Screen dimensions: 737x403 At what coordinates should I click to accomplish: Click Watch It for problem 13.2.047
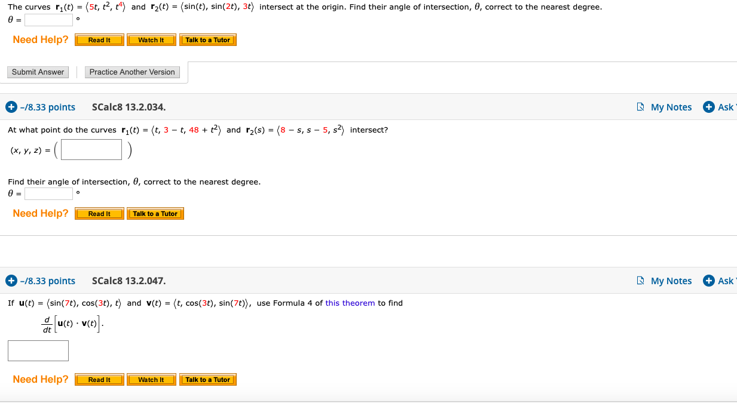pos(151,379)
